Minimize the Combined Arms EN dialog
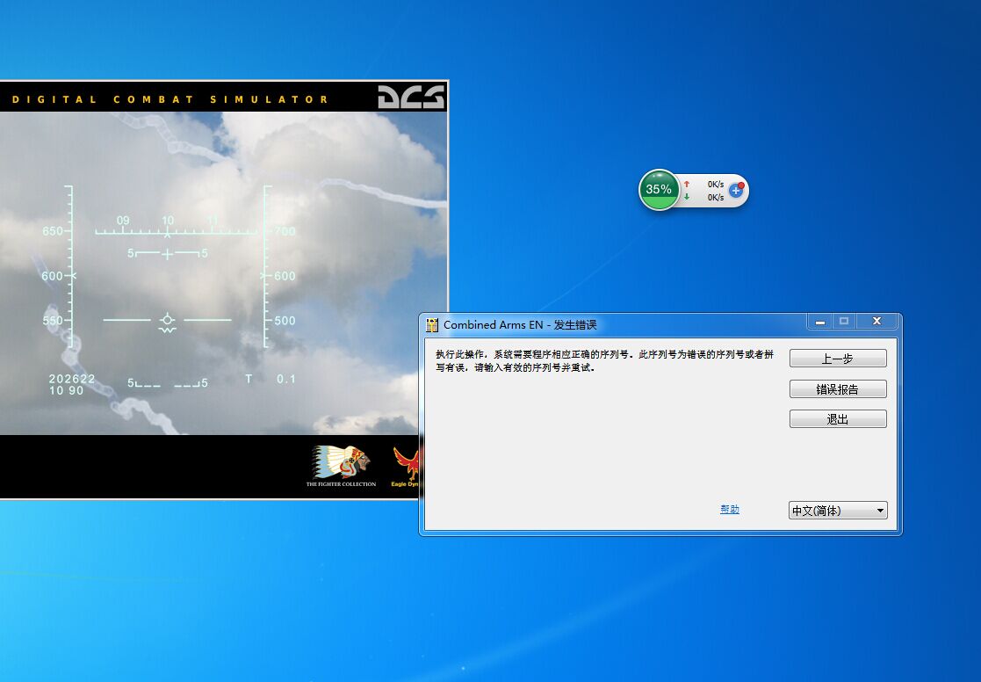Screen dimensions: 981x682 tap(819, 322)
